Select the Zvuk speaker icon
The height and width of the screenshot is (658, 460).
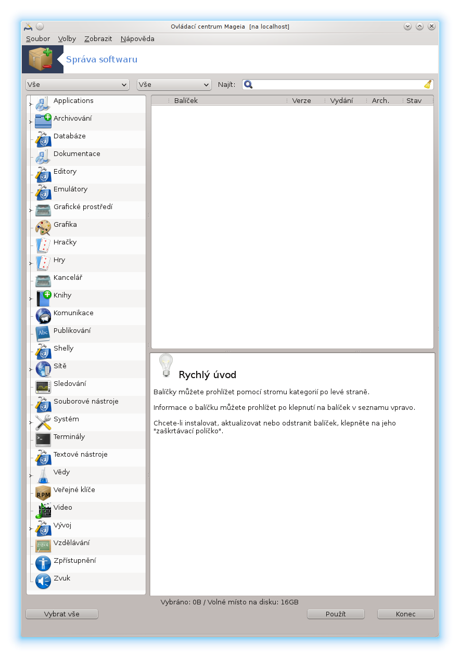tap(43, 582)
